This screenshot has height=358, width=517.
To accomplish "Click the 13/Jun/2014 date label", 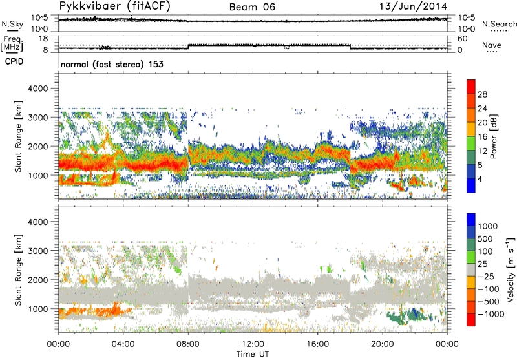I will 413,6.
